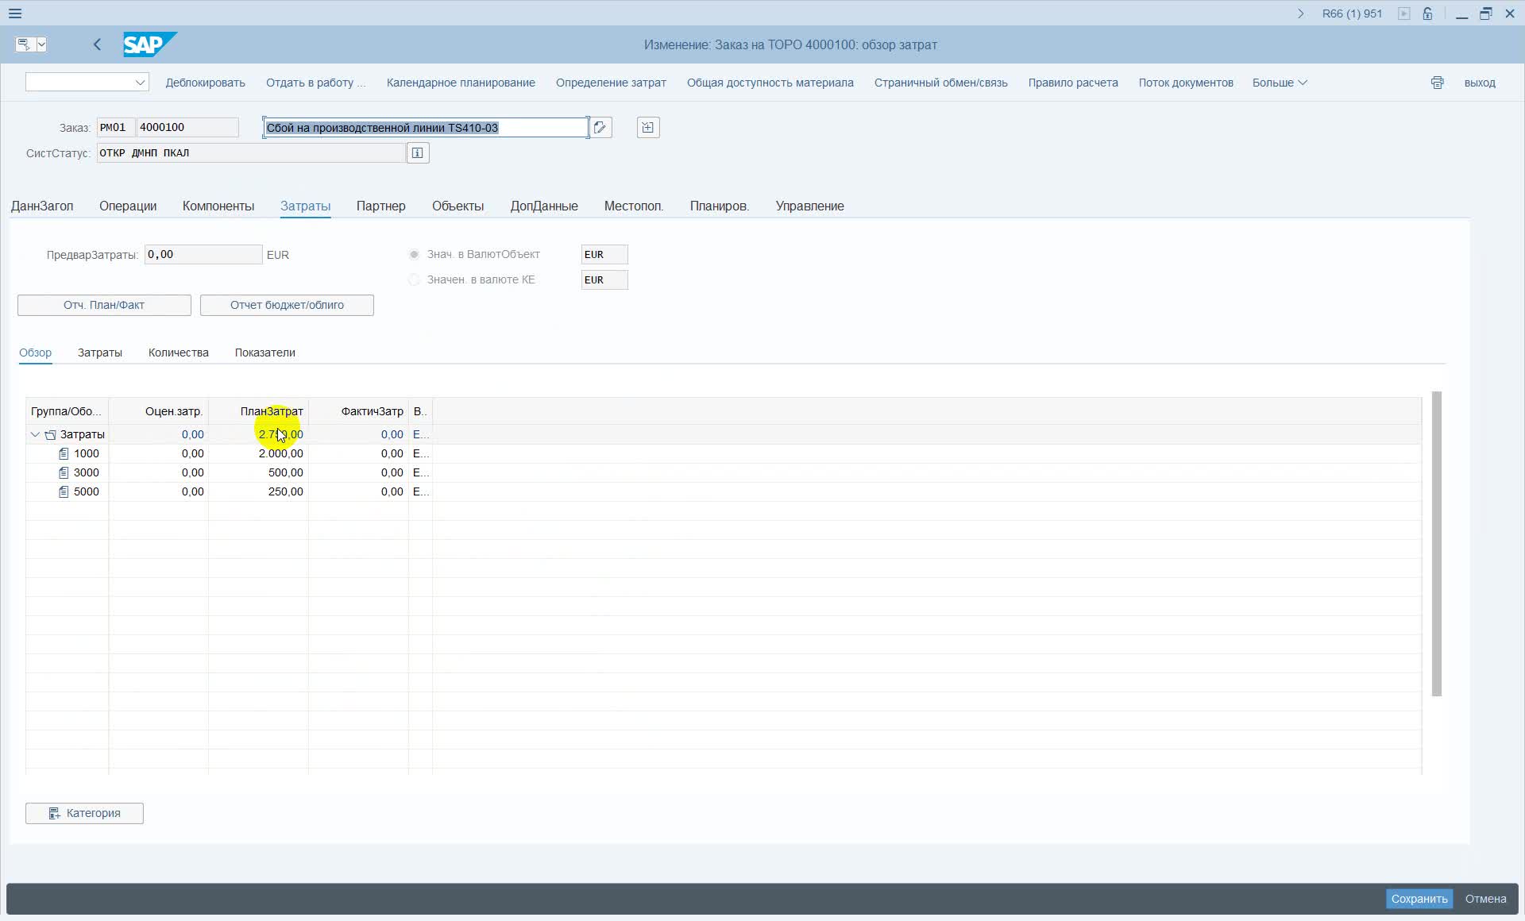Click Сохранить to save the order

1419,900
